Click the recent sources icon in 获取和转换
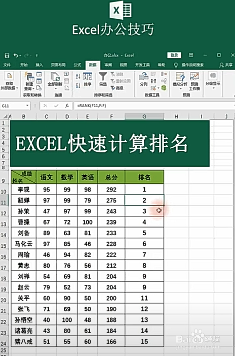The image size is (235, 356). pos(39,88)
